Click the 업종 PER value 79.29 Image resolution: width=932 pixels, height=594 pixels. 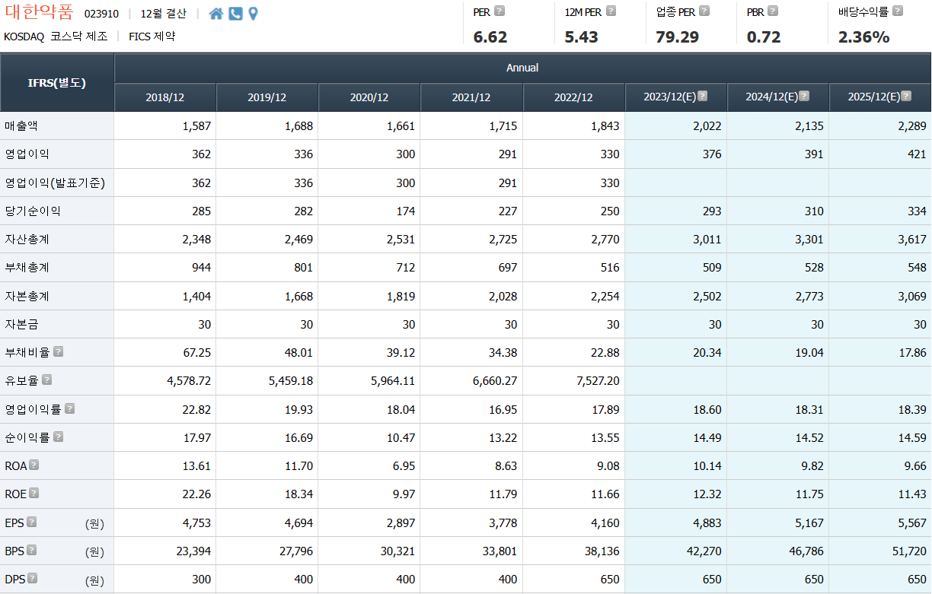[677, 37]
